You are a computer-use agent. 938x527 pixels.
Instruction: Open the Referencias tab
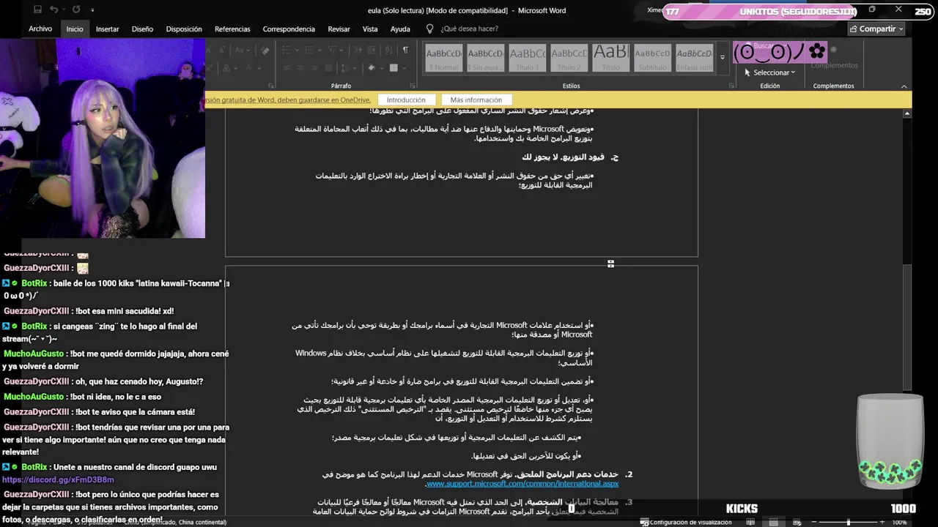pos(232,29)
